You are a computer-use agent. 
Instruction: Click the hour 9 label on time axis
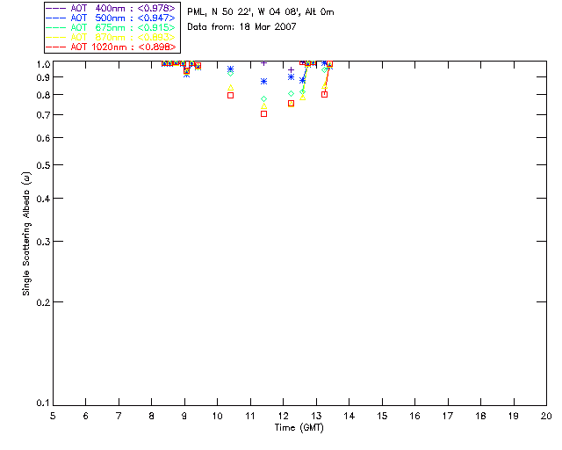pos(184,416)
